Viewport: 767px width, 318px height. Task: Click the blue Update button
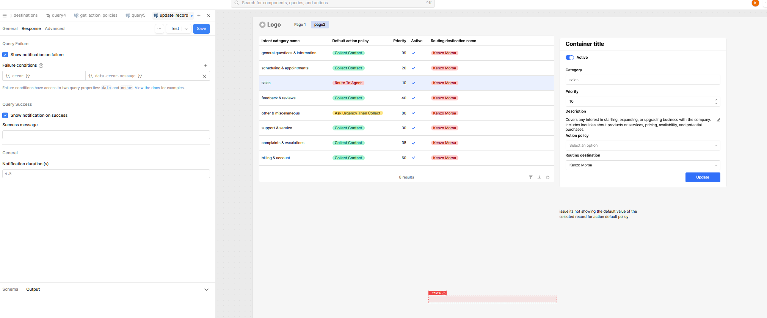(x=702, y=177)
